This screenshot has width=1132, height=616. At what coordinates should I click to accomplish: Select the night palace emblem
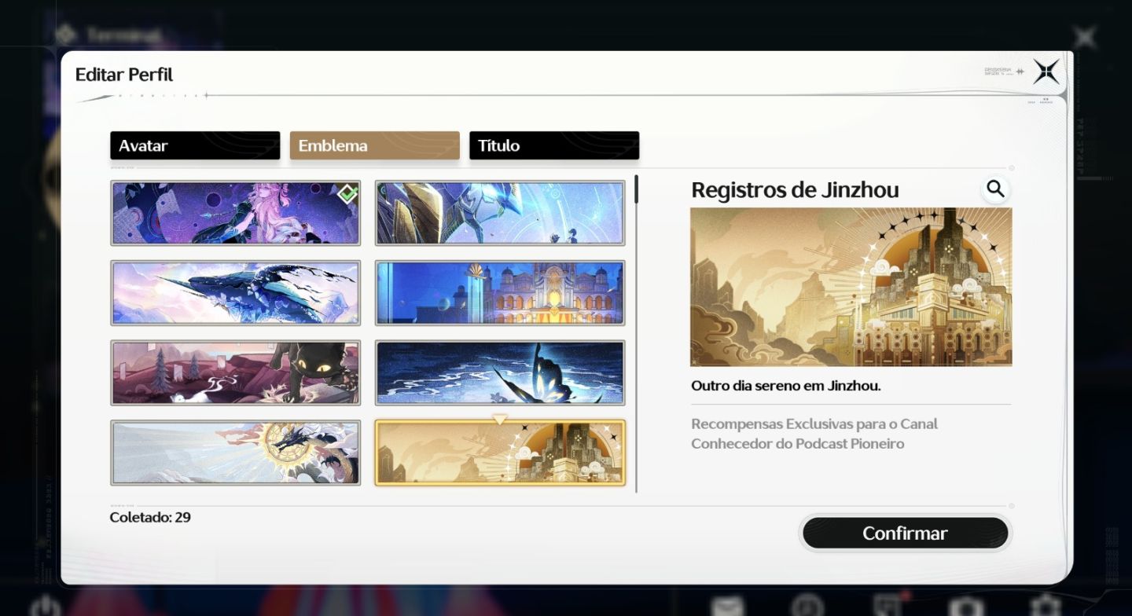[500, 292]
